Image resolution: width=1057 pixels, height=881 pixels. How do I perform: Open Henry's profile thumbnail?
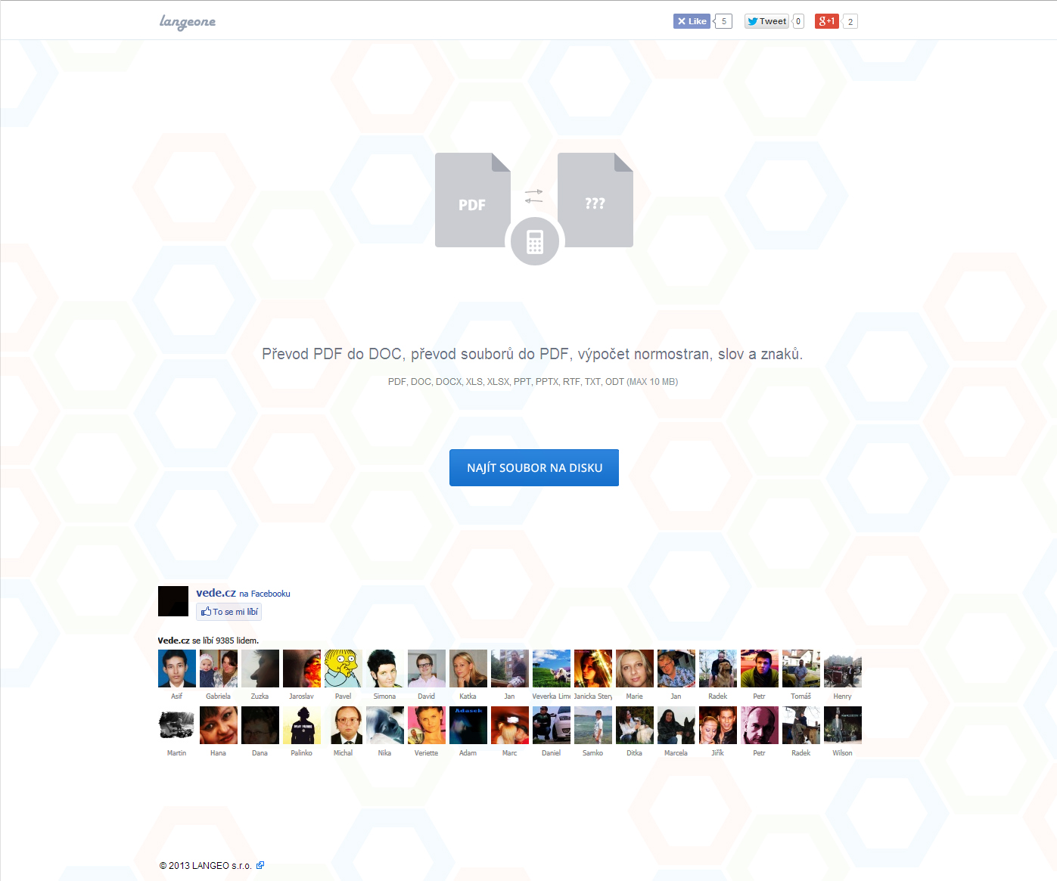(843, 669)
